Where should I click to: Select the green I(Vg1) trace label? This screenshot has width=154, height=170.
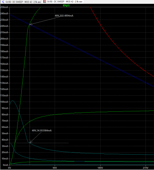[66, 6]
